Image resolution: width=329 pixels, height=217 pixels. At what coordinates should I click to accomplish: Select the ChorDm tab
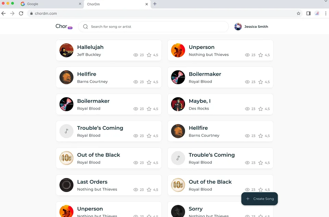117,4
